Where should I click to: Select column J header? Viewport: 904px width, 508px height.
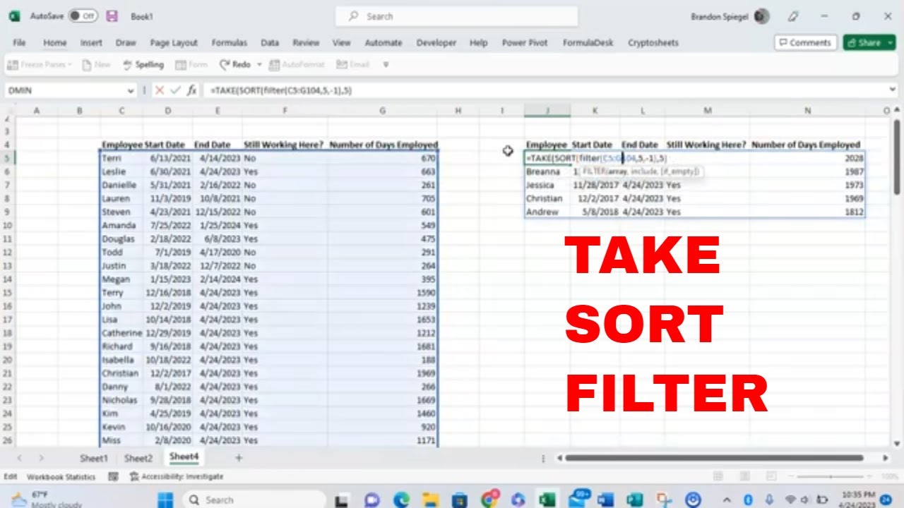point(547,110)
